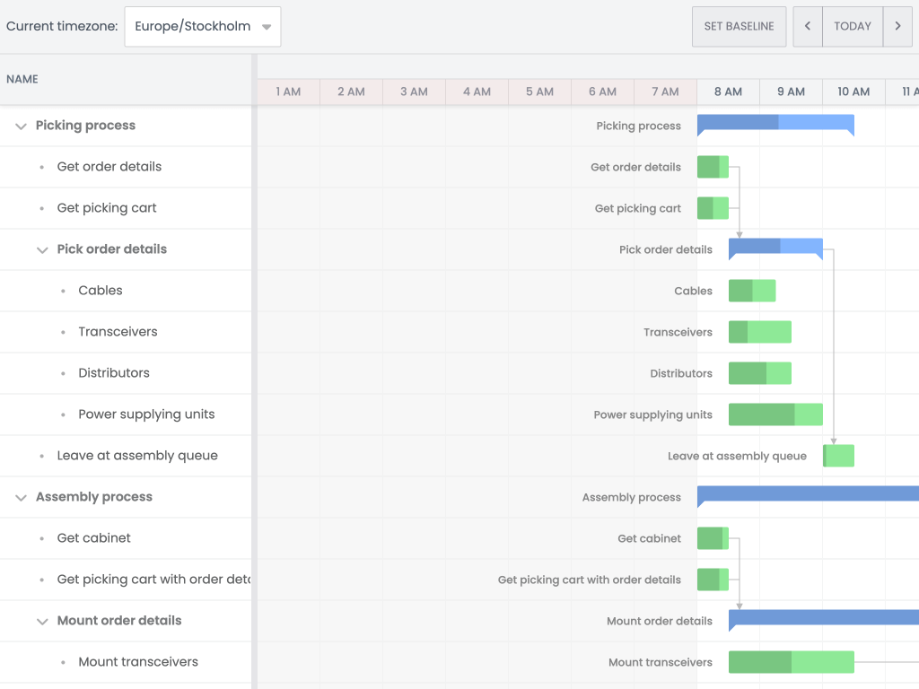Viewport: 919px width, 689px height.
Task: Click the 6 AM timeline header cell
Action: (x=602, y=92)
